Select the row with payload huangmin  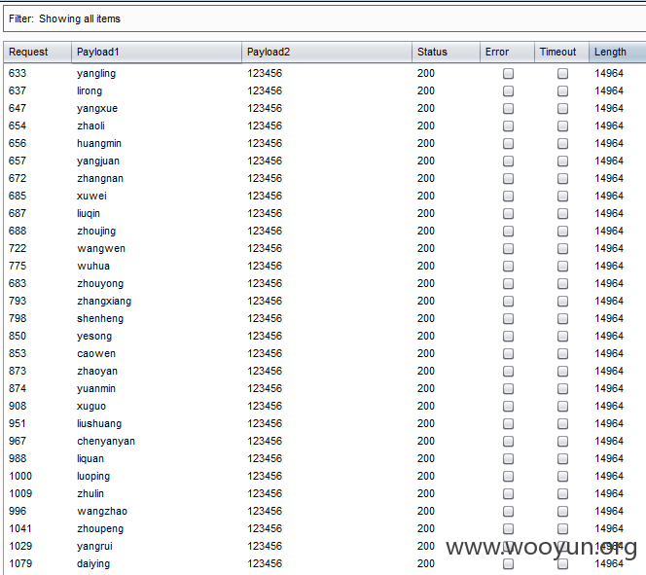[x=325, y=143]
